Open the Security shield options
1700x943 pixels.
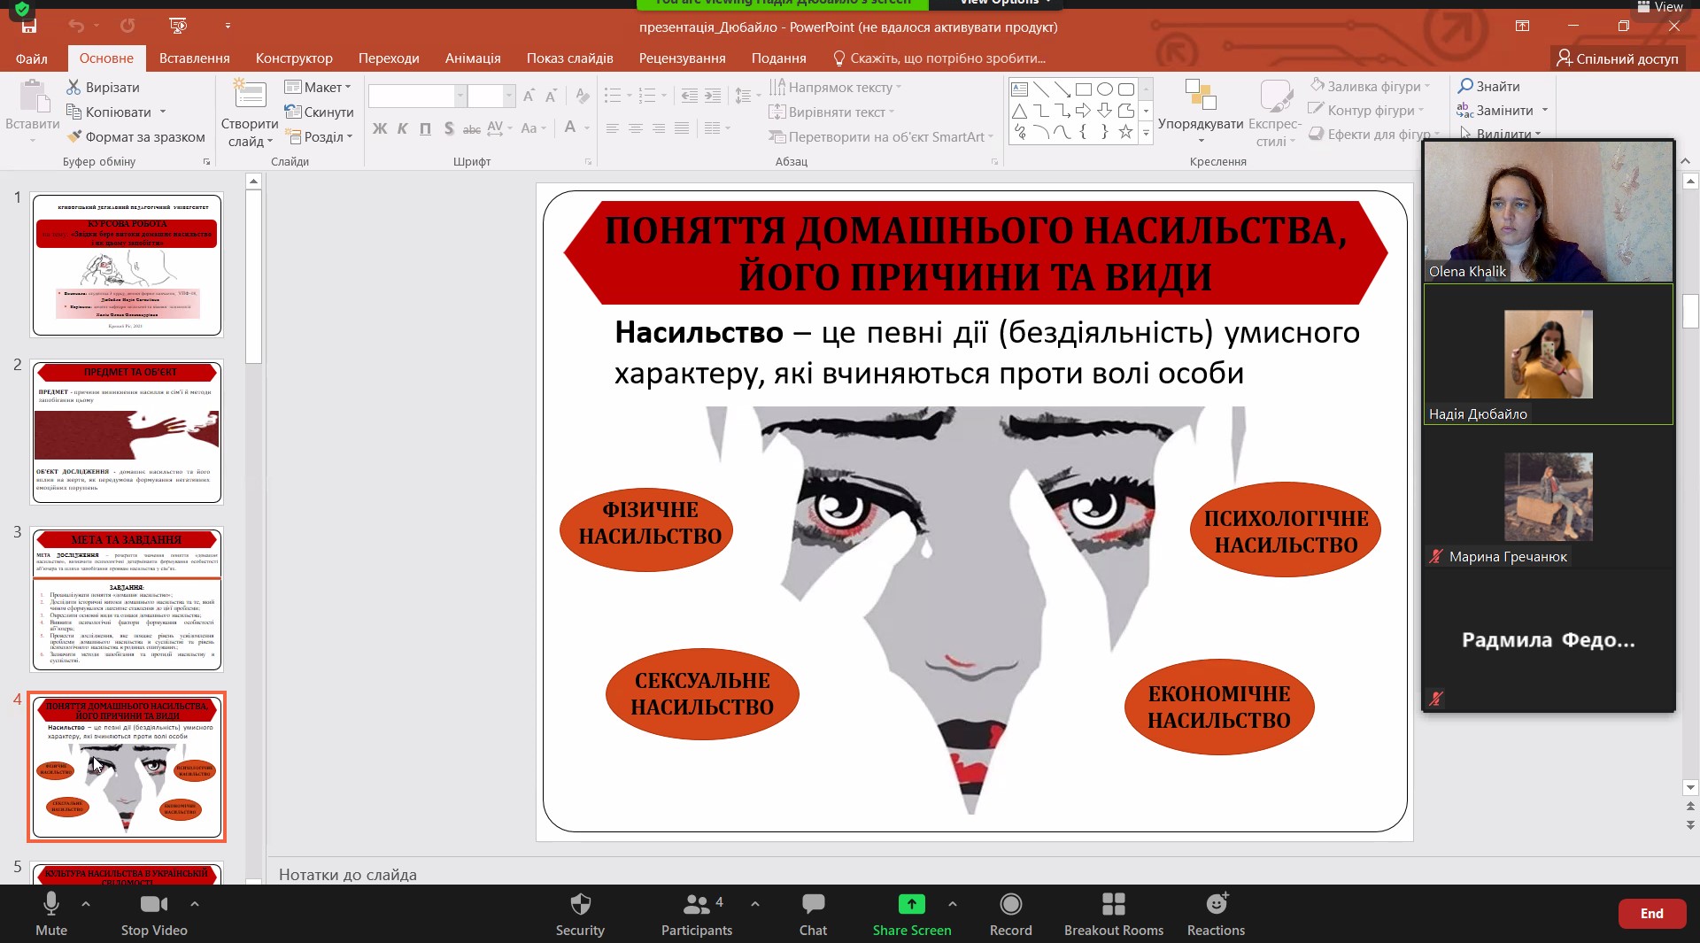580,914
